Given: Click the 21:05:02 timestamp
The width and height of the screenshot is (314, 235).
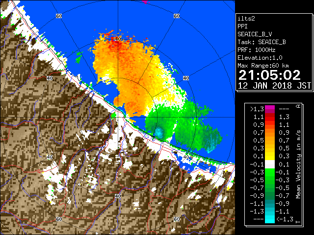Looking at the screenshot, I should 269,75.
